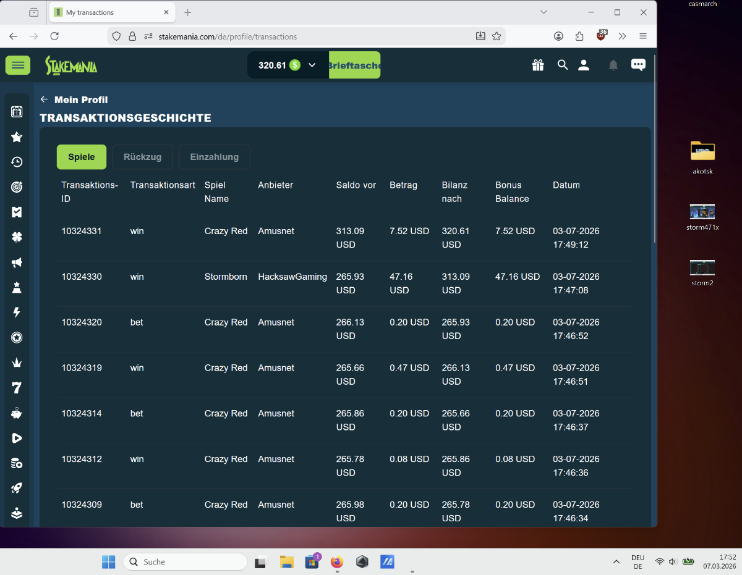Expand the Firefox list all tabs chevron
742x575 pixels.
544,12
